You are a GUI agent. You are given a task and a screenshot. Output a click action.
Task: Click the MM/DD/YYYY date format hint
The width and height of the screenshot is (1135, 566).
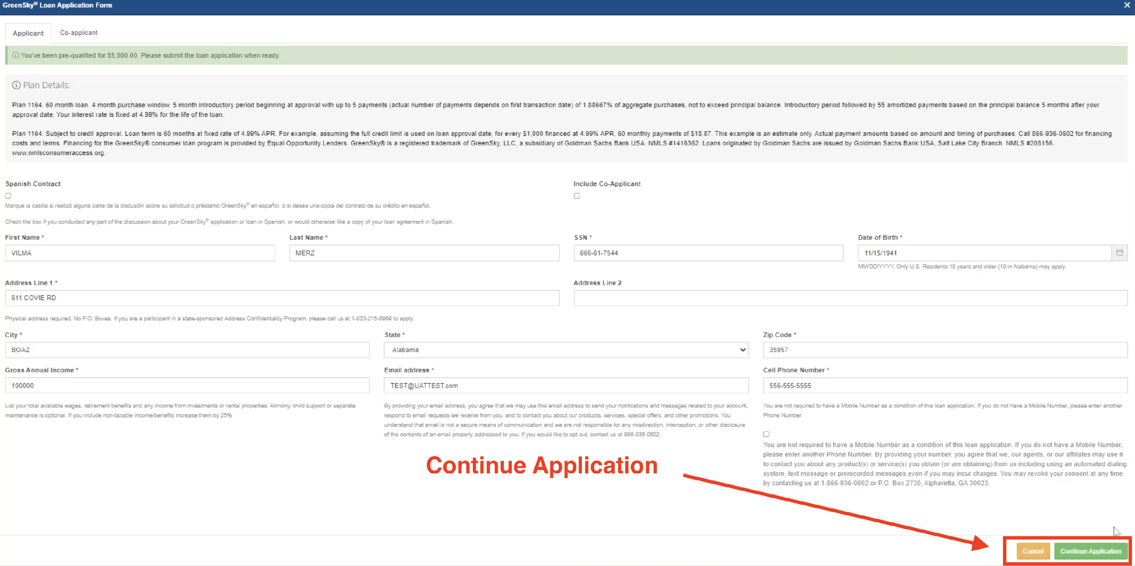(961, 266)
